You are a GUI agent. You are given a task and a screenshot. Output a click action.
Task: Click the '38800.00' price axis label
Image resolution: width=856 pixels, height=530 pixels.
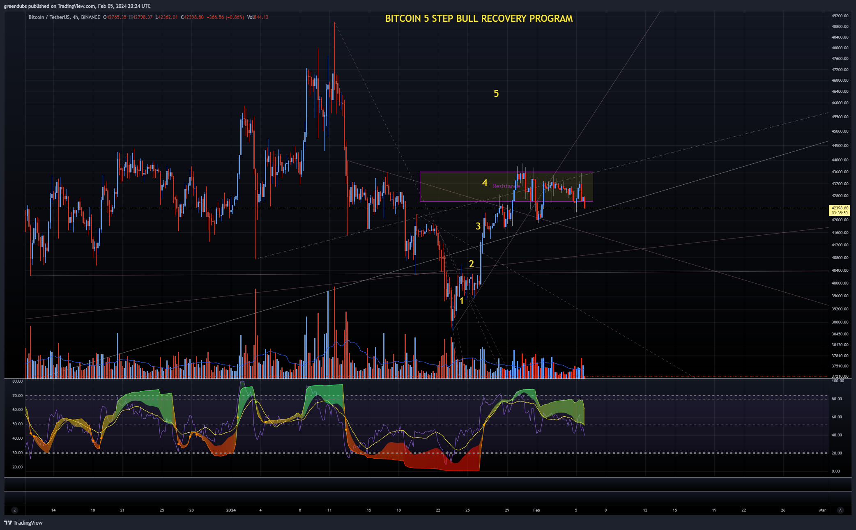point(840,322)
